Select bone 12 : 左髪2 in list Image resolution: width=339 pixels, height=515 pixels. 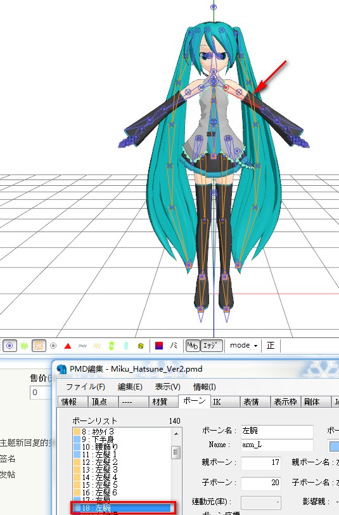coord(122,462)
